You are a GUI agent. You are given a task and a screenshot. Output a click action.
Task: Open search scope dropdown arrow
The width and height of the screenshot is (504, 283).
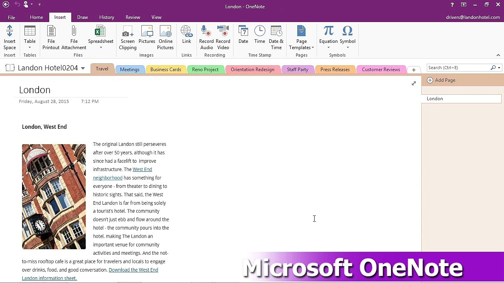tap(499, 68)
